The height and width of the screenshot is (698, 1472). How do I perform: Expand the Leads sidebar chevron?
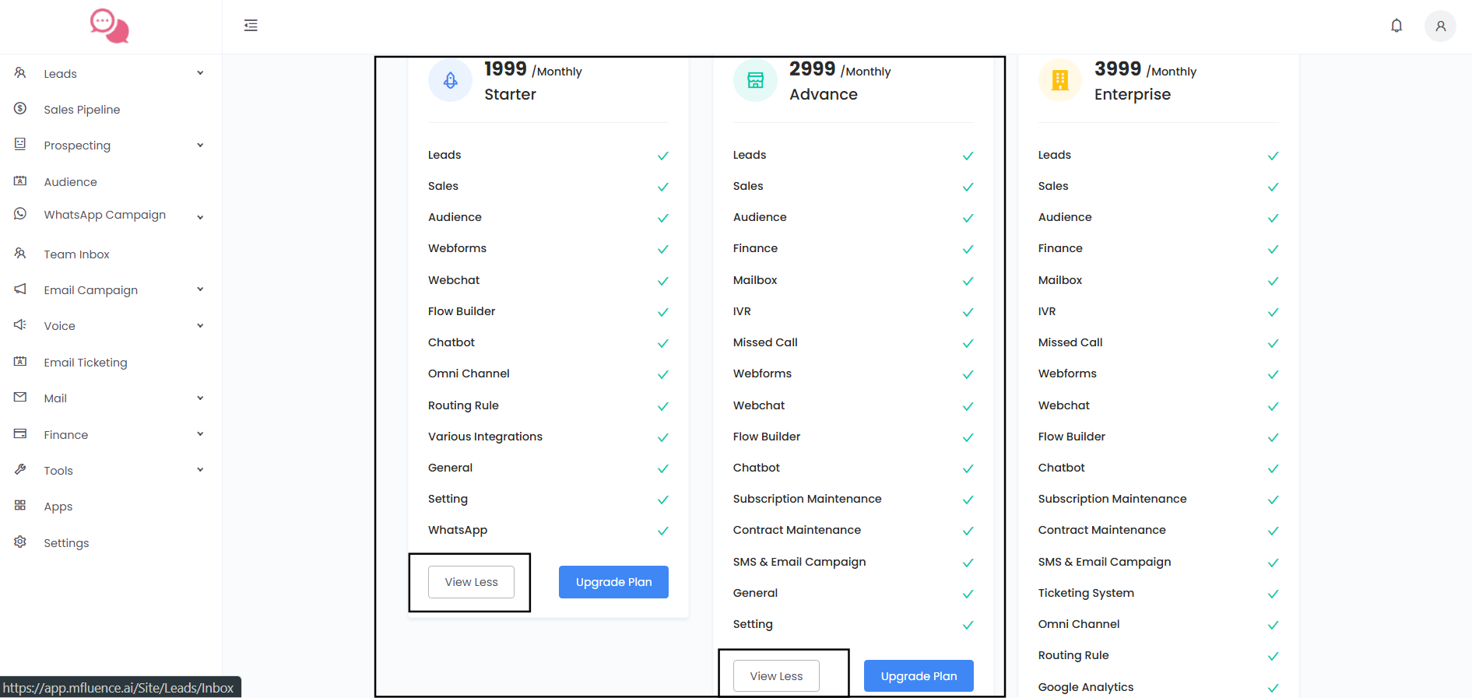click(200, 73)
